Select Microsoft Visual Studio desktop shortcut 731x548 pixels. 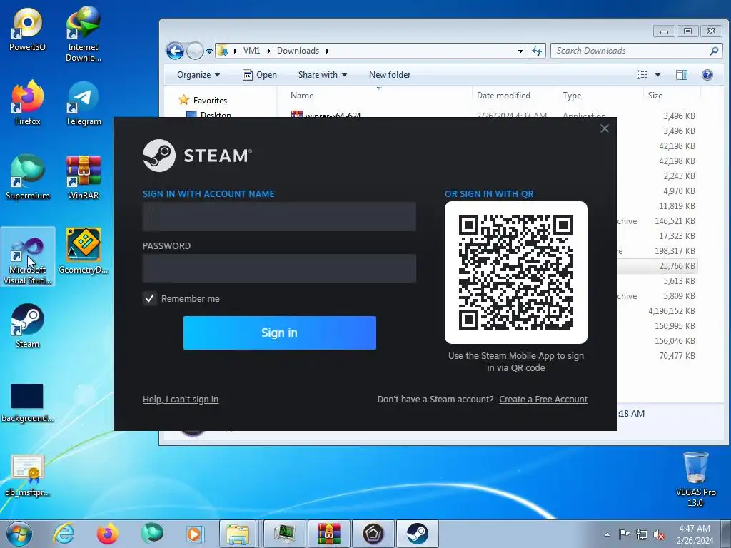click(28, 257)
